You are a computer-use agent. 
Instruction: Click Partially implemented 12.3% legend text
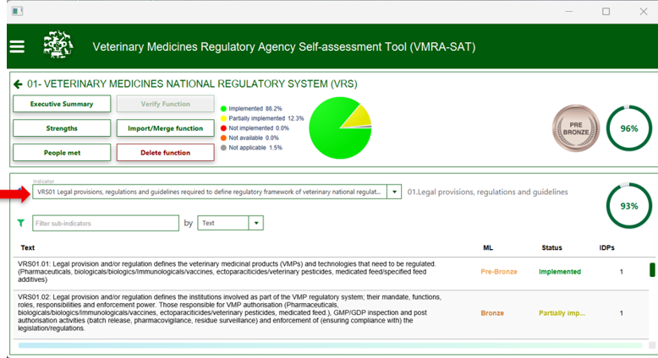point(266,118)
